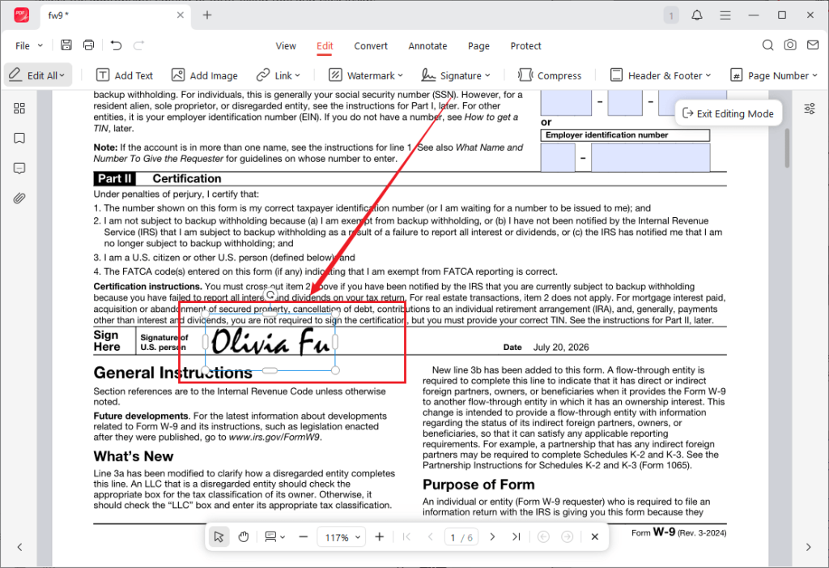Click the What's New heading
This screenshot has height=568, width=829.
click(134, 456)
